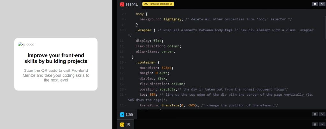
Task: Dismiss the unsaved changes badge with X
Action: click(x=171, y=4)
